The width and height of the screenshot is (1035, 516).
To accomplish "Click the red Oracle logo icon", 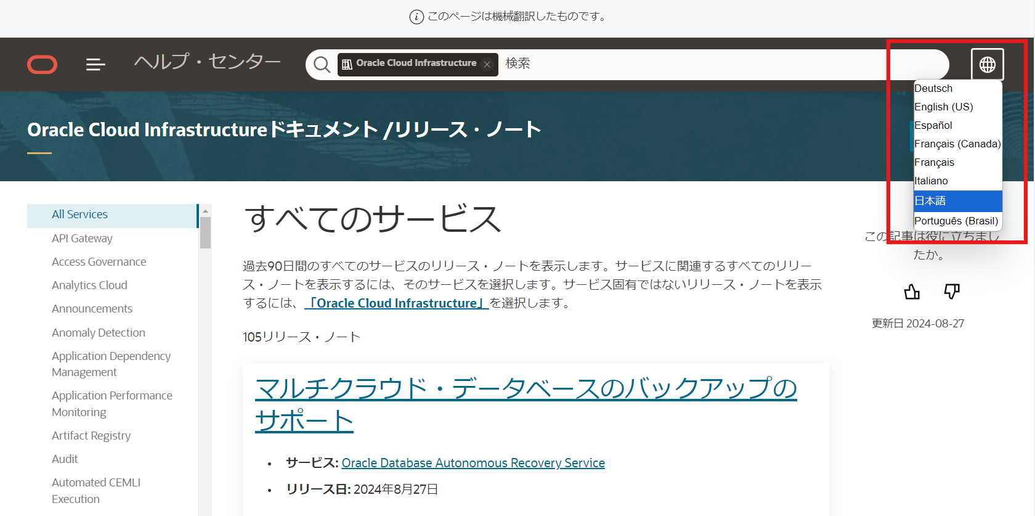I will click(x=43, y=64).
